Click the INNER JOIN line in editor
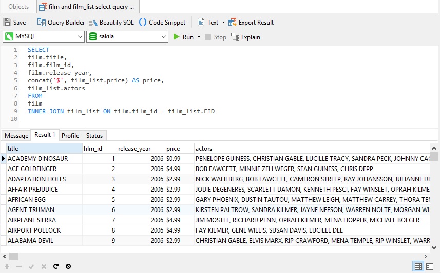 pyautogui.click(x=121, y=111)
